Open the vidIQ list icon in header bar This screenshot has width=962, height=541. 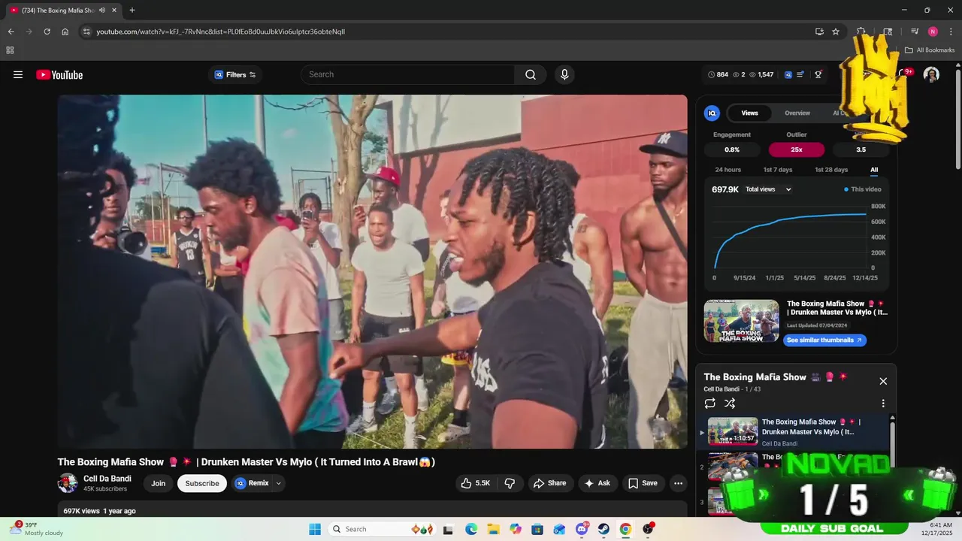pyautogui.click(x=800, y=74)
